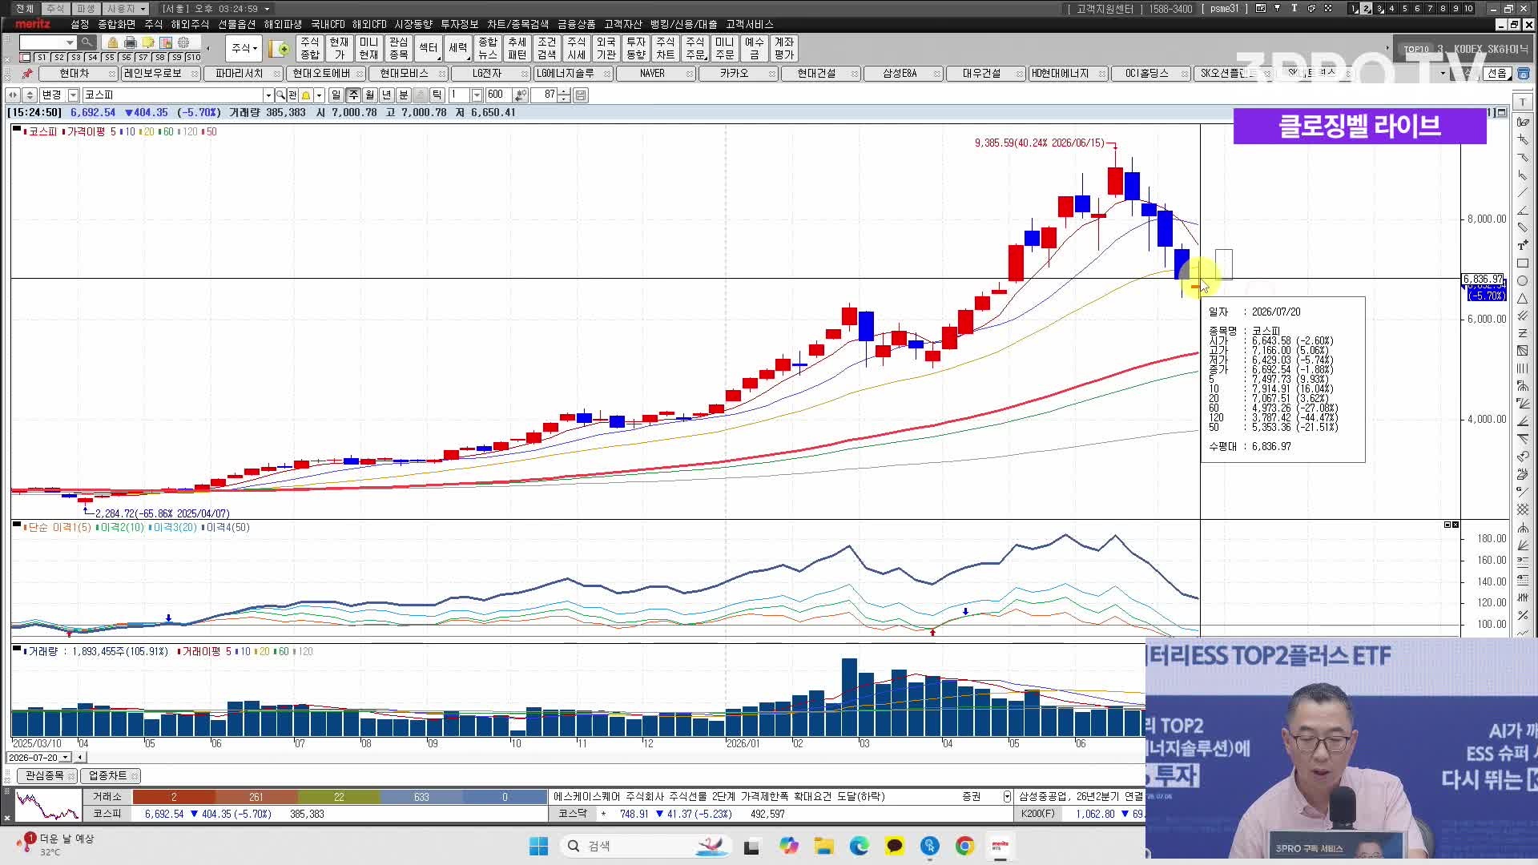Click the printer icon in top toolbar
This screenshot has width=1538, height=865.
(131, 42)
